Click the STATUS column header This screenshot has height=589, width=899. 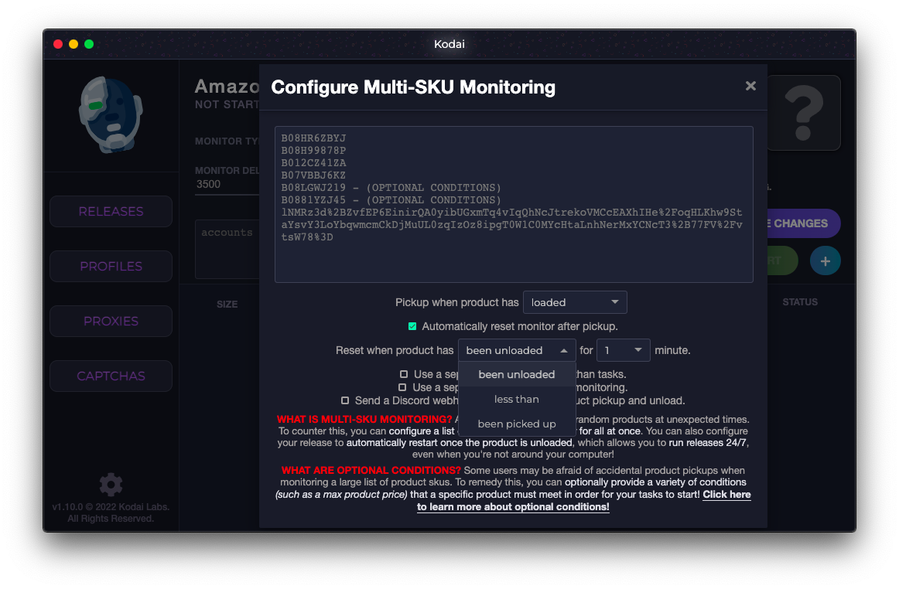click(800, 302)
